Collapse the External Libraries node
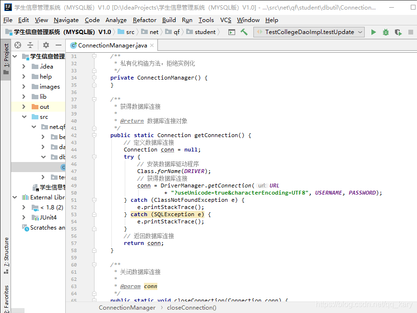Screen dimensions: 417x313 point(15,197)
